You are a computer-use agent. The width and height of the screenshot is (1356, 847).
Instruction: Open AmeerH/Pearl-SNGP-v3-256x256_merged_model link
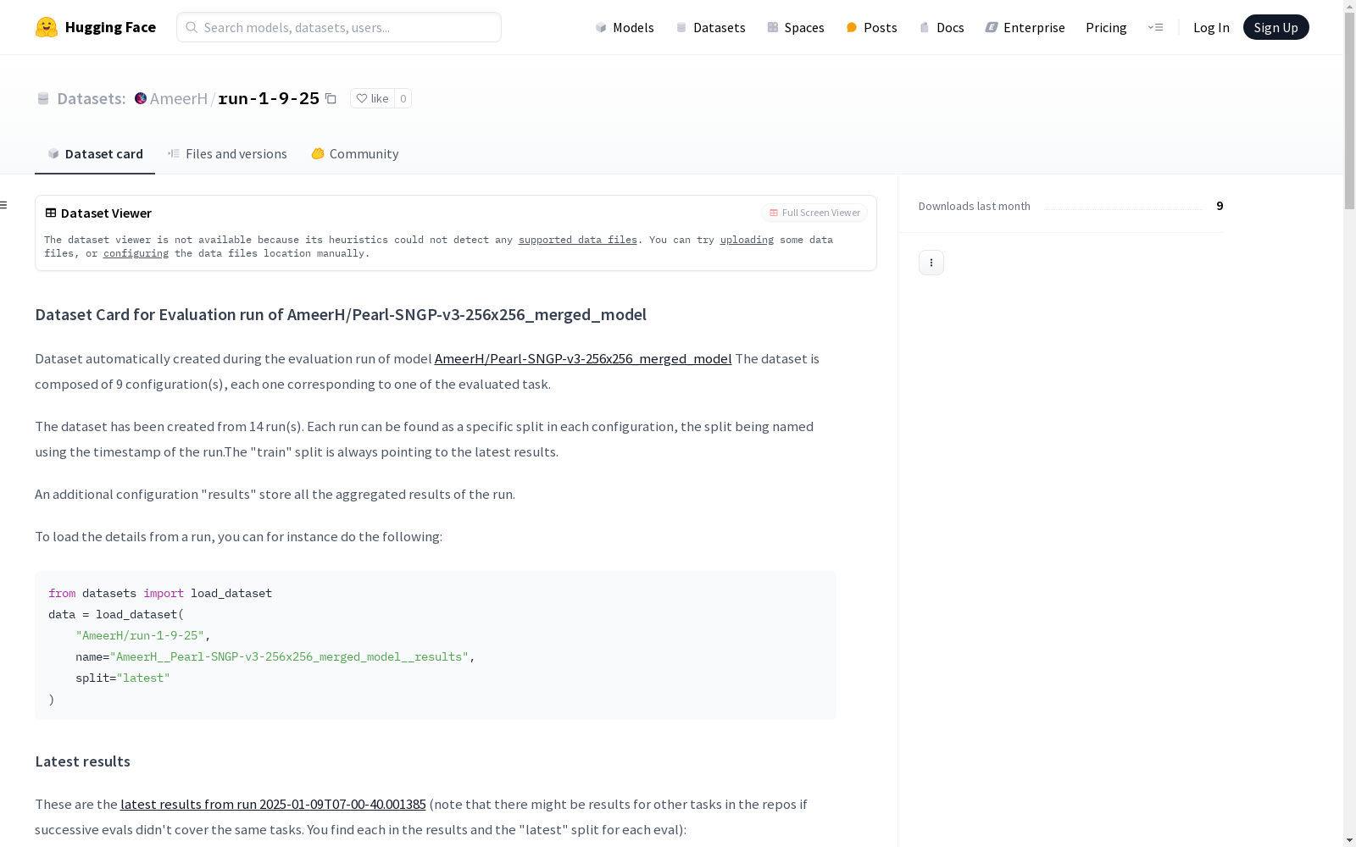(583, 358)
